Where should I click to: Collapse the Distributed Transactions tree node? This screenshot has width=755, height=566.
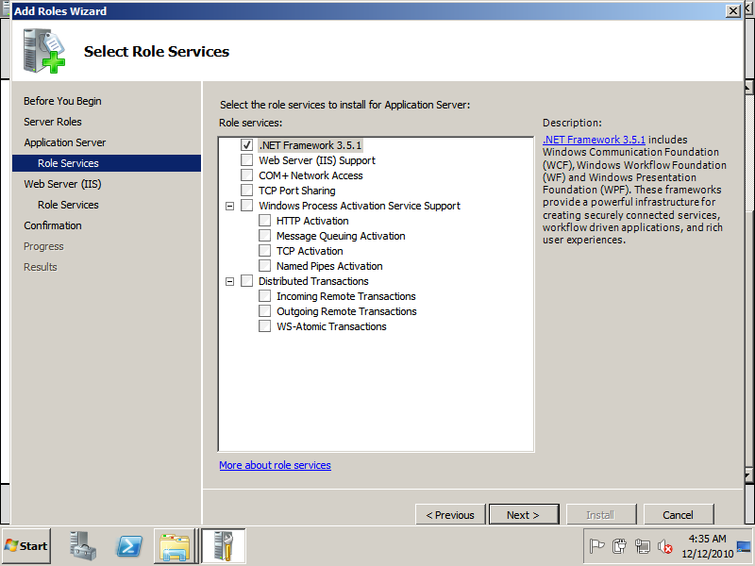pos(229,281)
